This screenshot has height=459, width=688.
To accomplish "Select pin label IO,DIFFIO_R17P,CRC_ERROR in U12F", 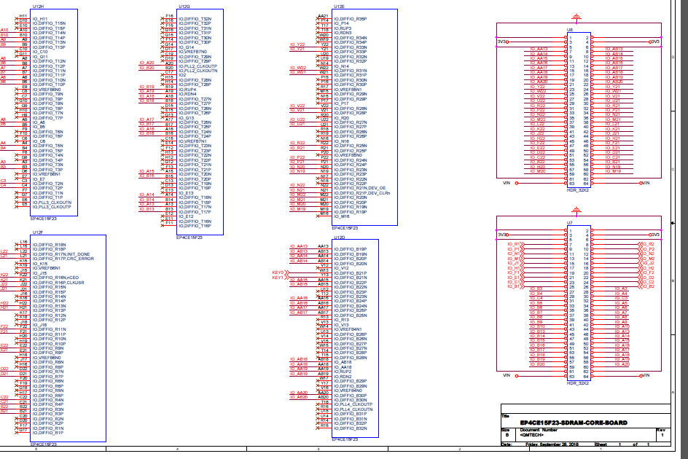I will pos(63,259).
